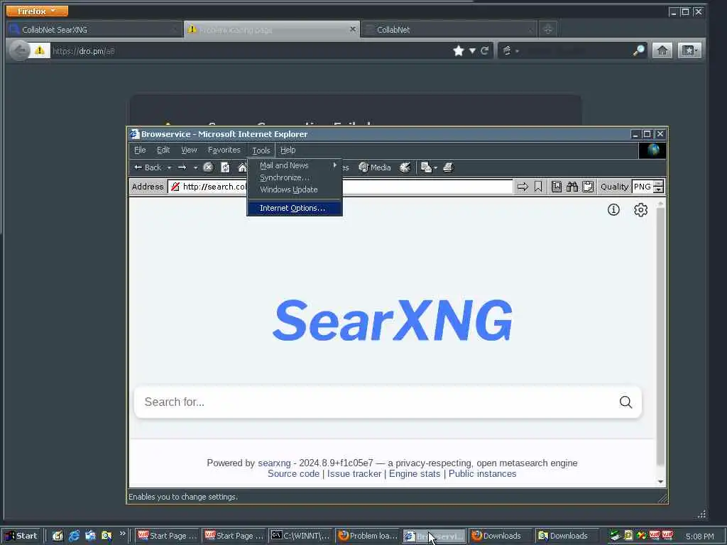727x545 pixels.
Task: Open the Source code link
Action: [x=293, y=473]
